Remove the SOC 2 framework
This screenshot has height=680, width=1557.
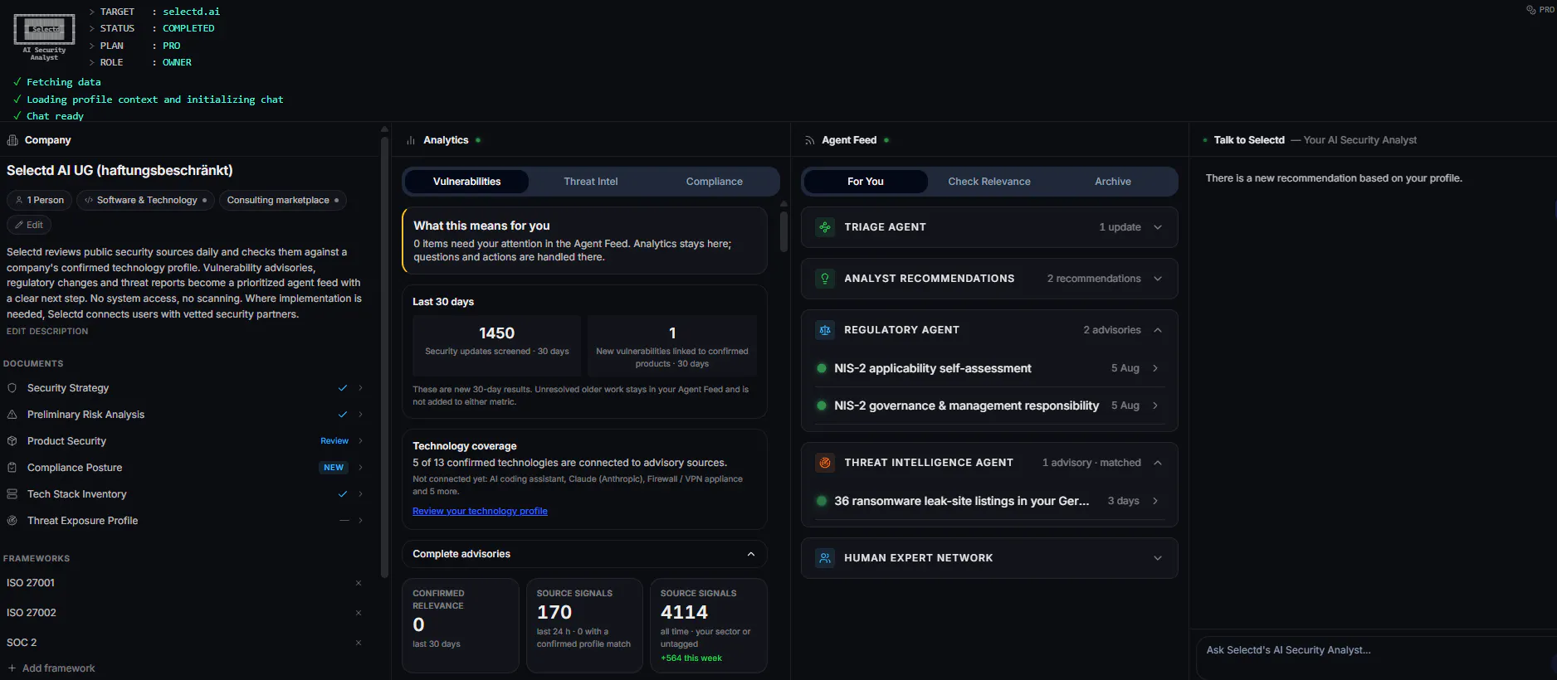coord(359,643)
